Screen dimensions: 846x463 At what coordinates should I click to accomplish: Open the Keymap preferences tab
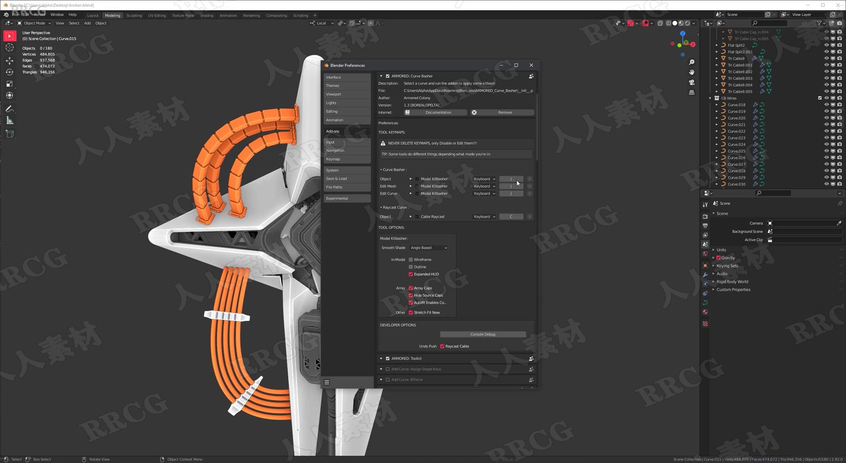[x=347, y=159]
